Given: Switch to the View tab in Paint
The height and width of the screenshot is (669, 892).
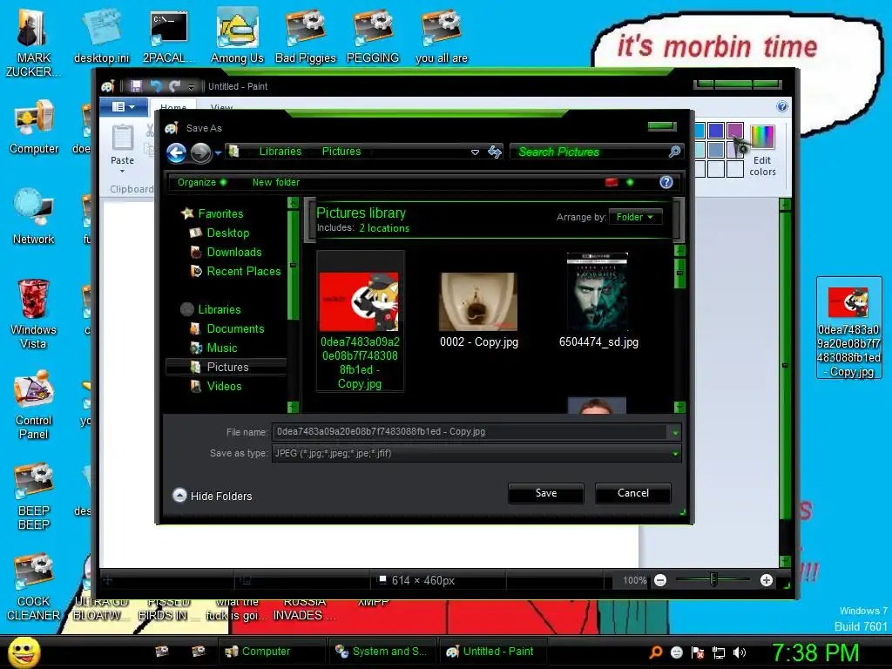Looking at the screenshot, I should coord(221,107).
